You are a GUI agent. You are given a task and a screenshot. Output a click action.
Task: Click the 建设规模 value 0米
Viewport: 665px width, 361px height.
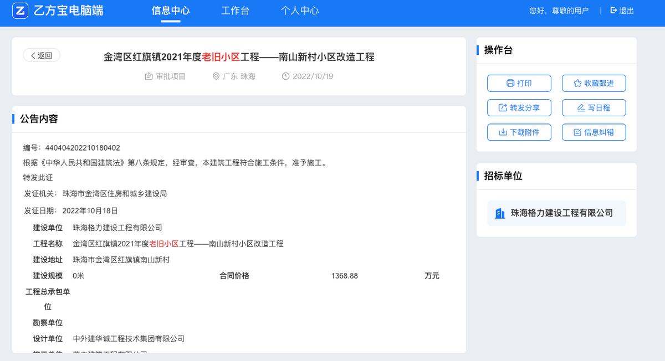(79, 276)
